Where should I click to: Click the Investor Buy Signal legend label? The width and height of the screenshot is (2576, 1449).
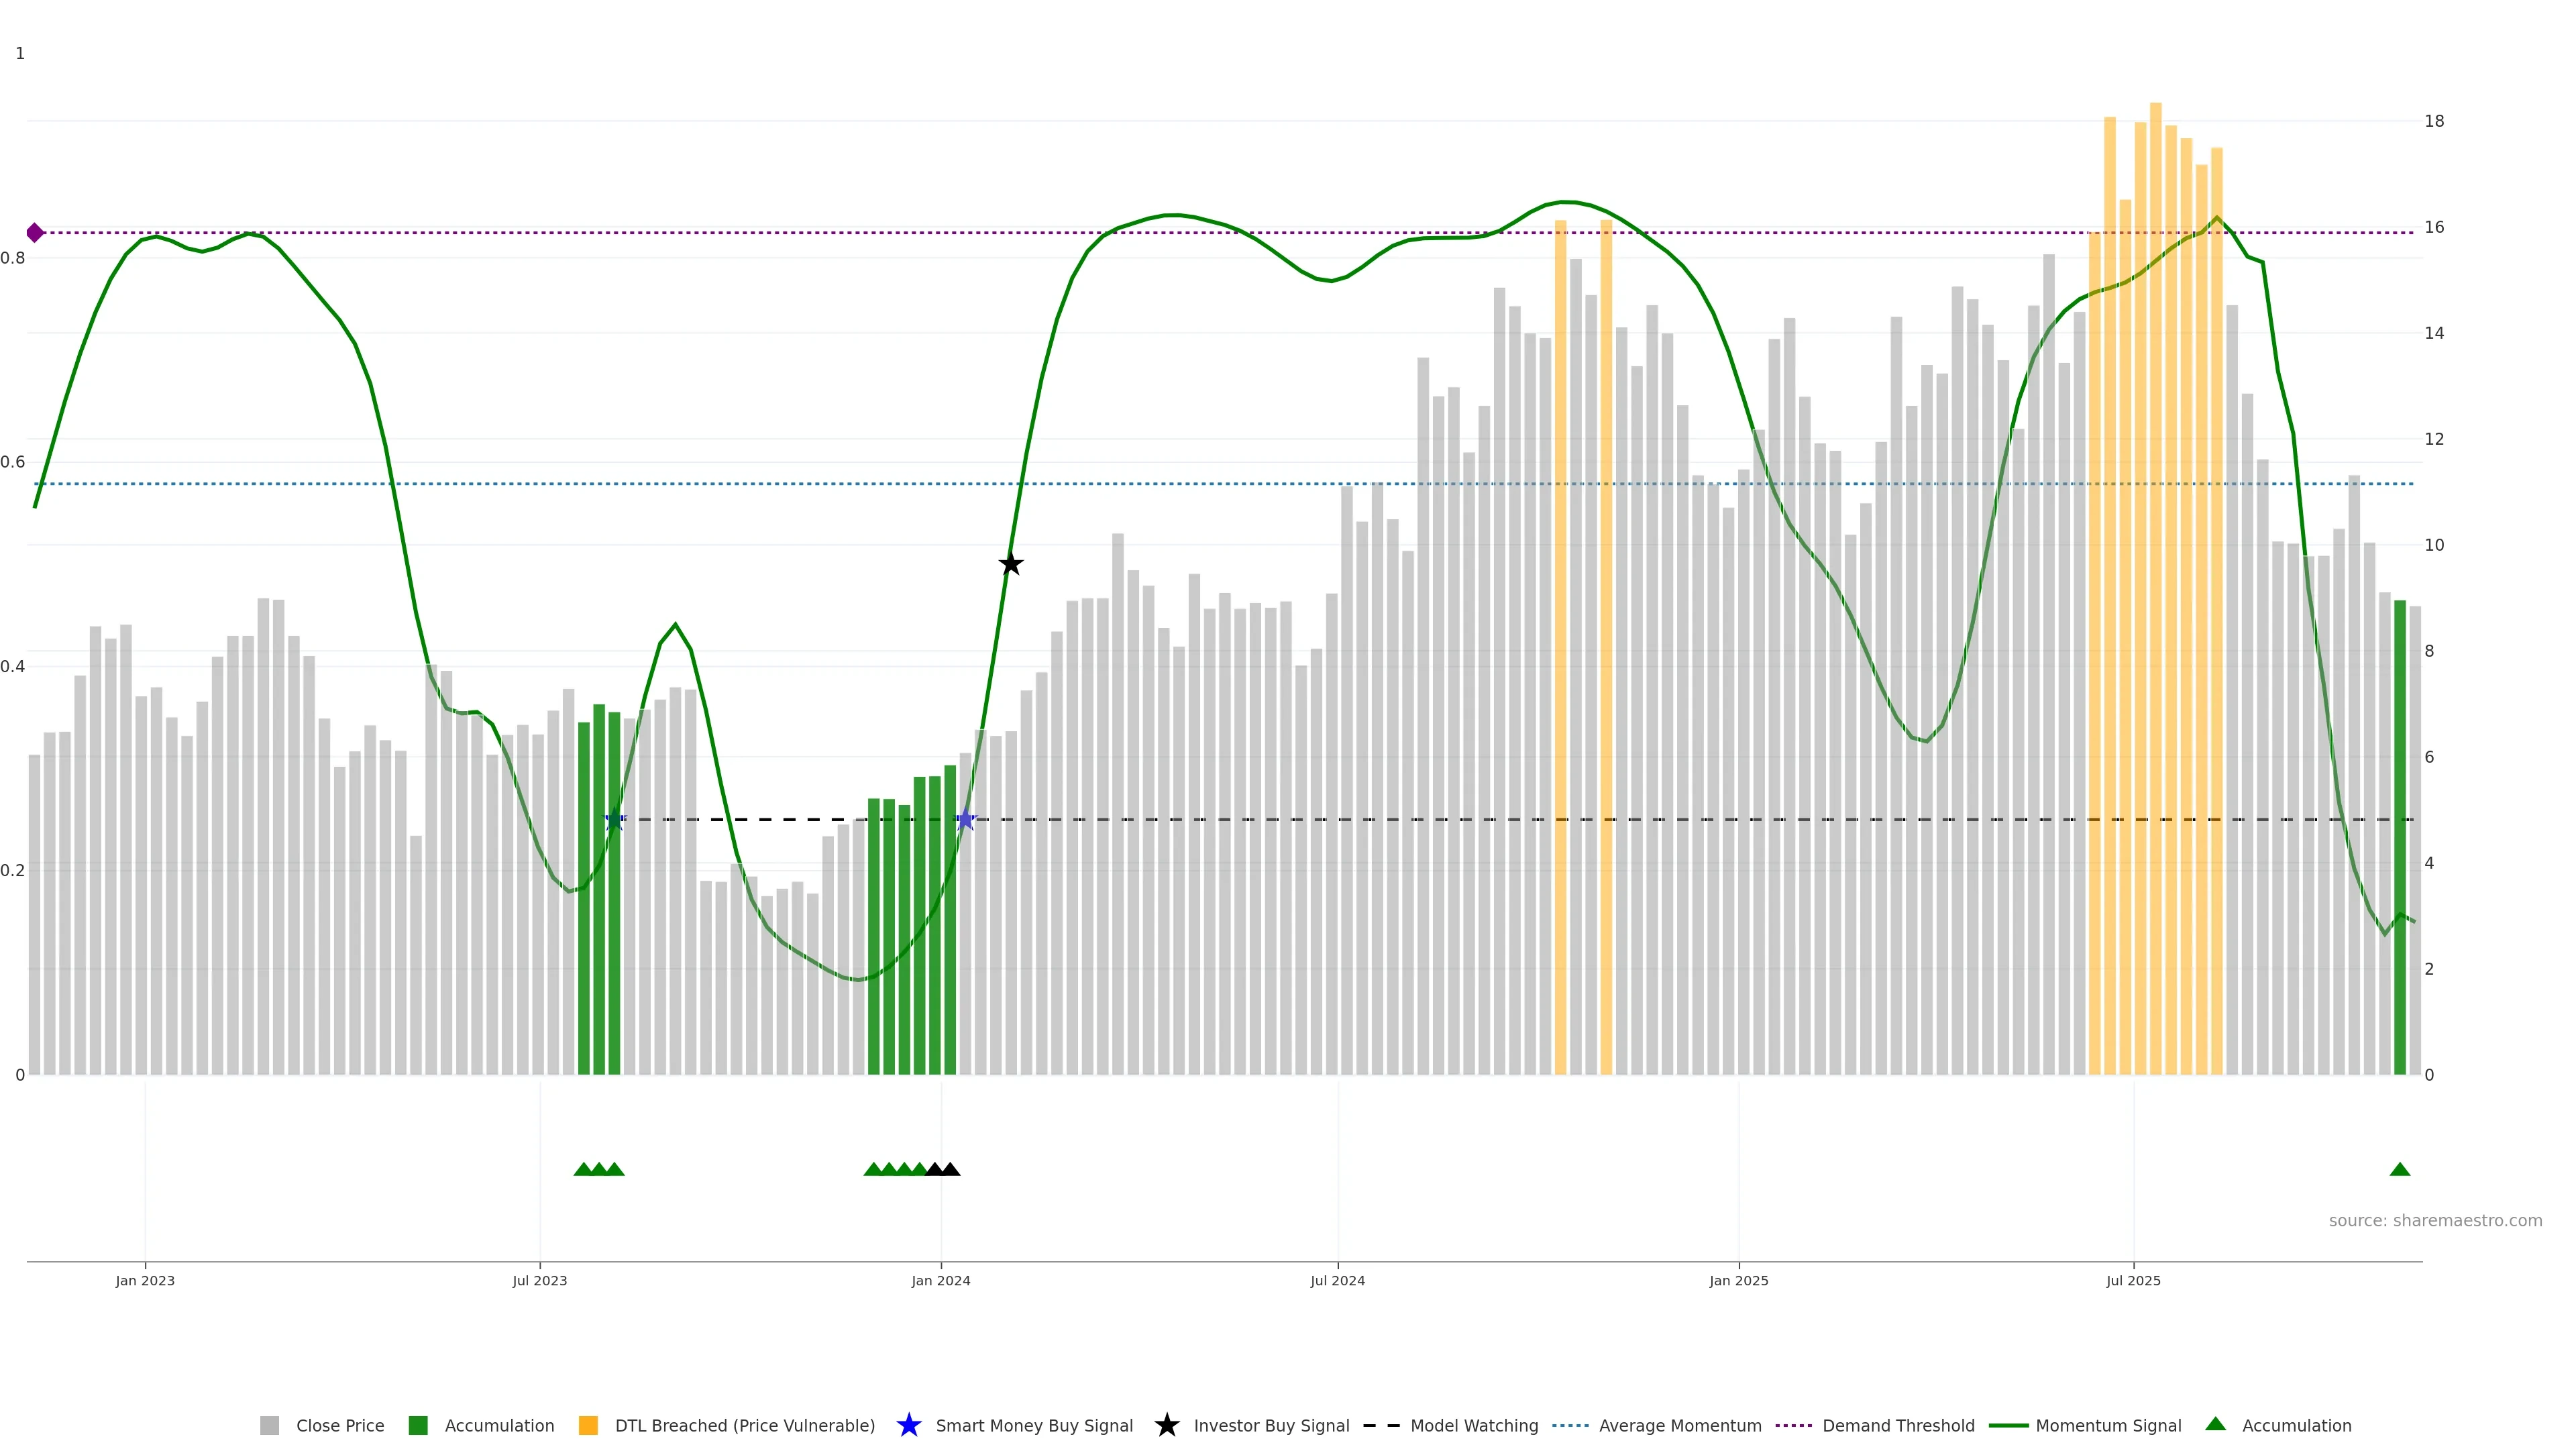(x=1271, y=1425)
